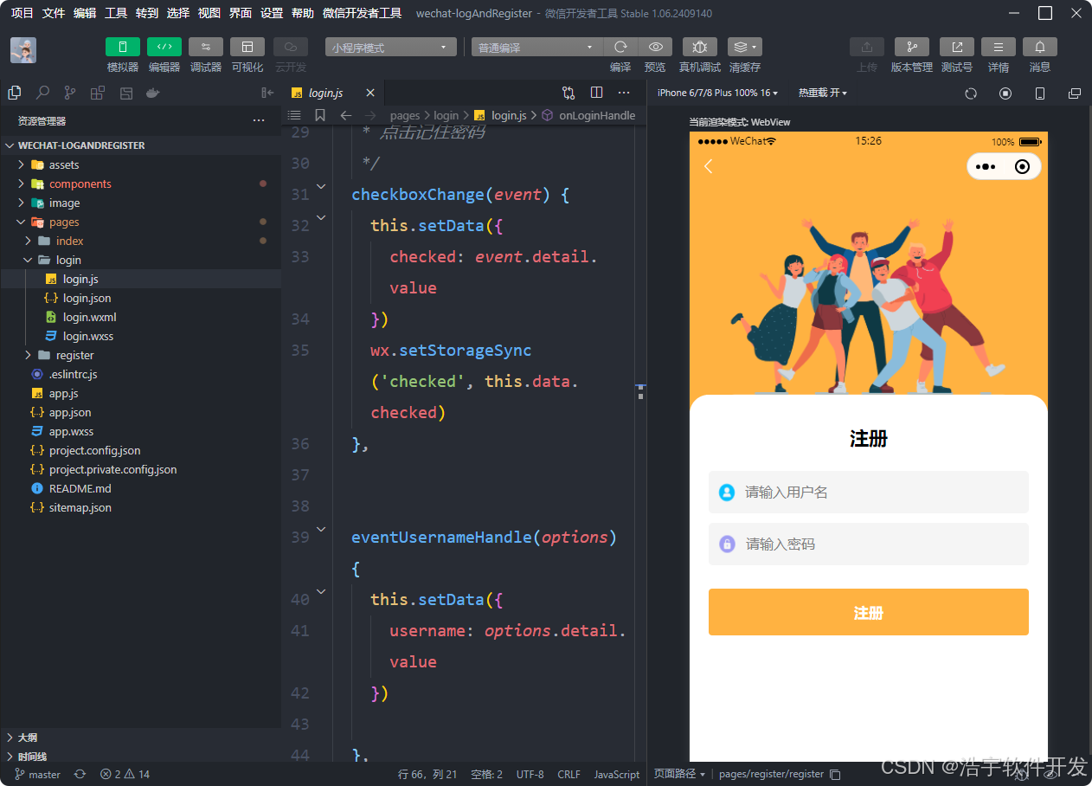Image resolution: width=1092 pixels, height=786 pixels.
Task: Open version management icon
Action: click(x=911, y=47)
